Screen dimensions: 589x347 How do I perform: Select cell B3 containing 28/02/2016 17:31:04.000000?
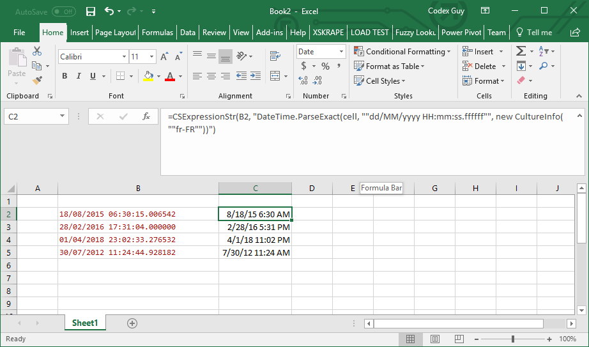click(138, 227)
